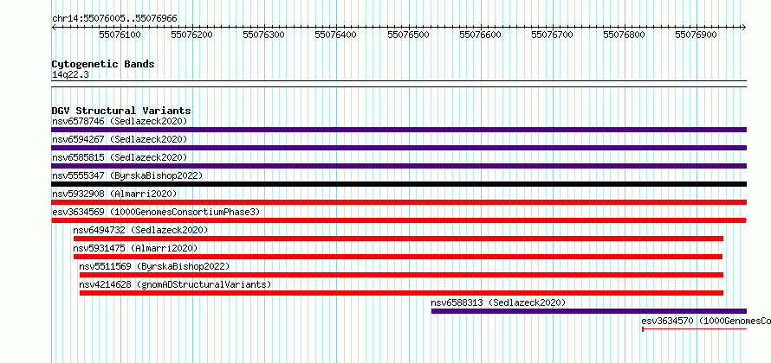Click ruler position 55076900
771x363 pixels.
pyautogui.click(x=696, y=35)
